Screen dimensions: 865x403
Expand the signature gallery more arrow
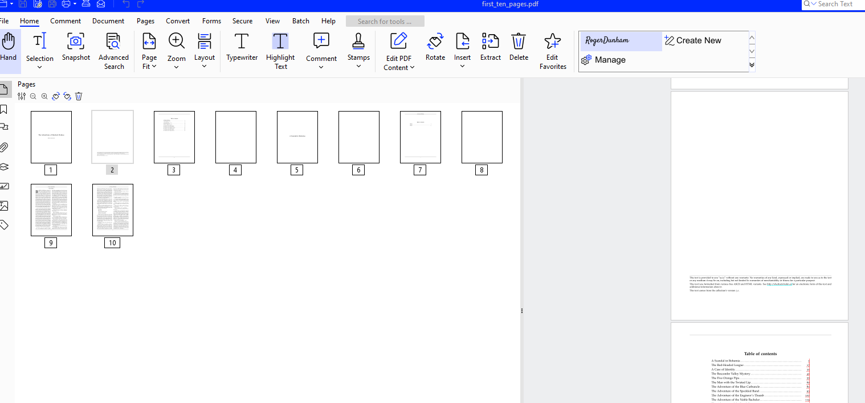point(752,65)
